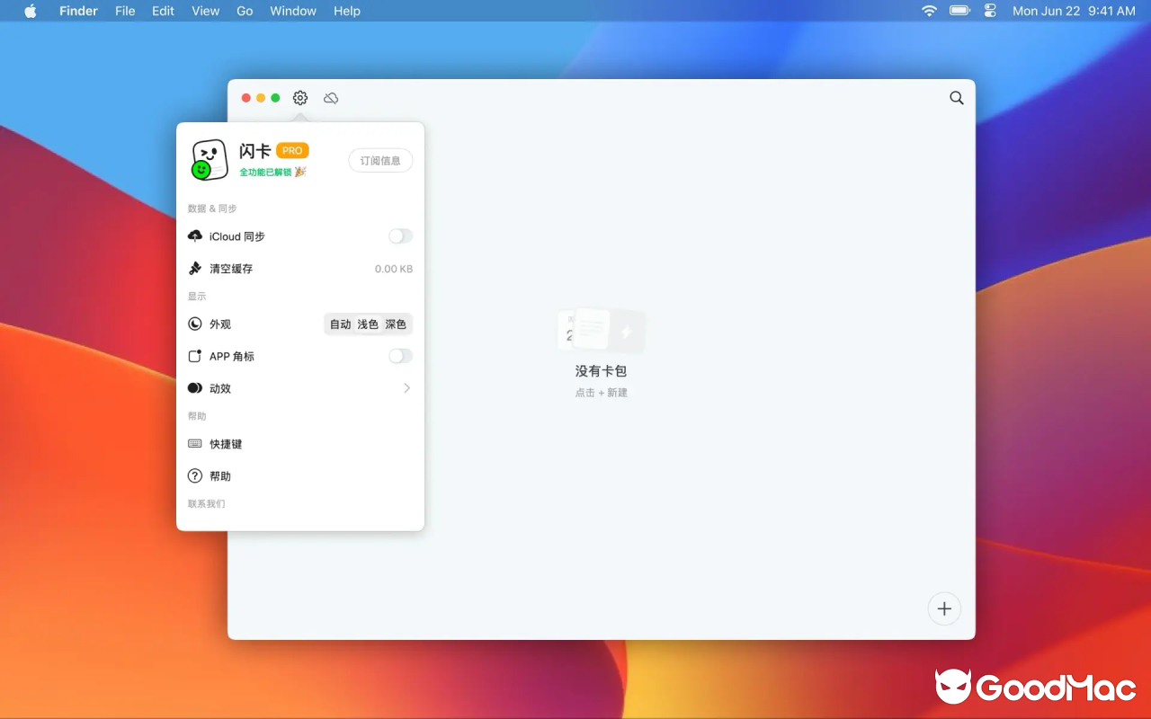
Task: Expand the 动效 chevron arrow
Action: [406, 388]
